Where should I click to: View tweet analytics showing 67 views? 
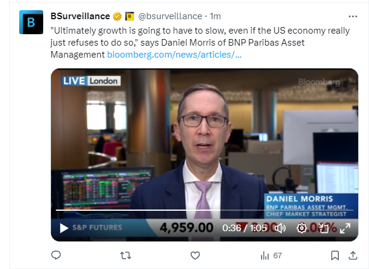point(271,255)
